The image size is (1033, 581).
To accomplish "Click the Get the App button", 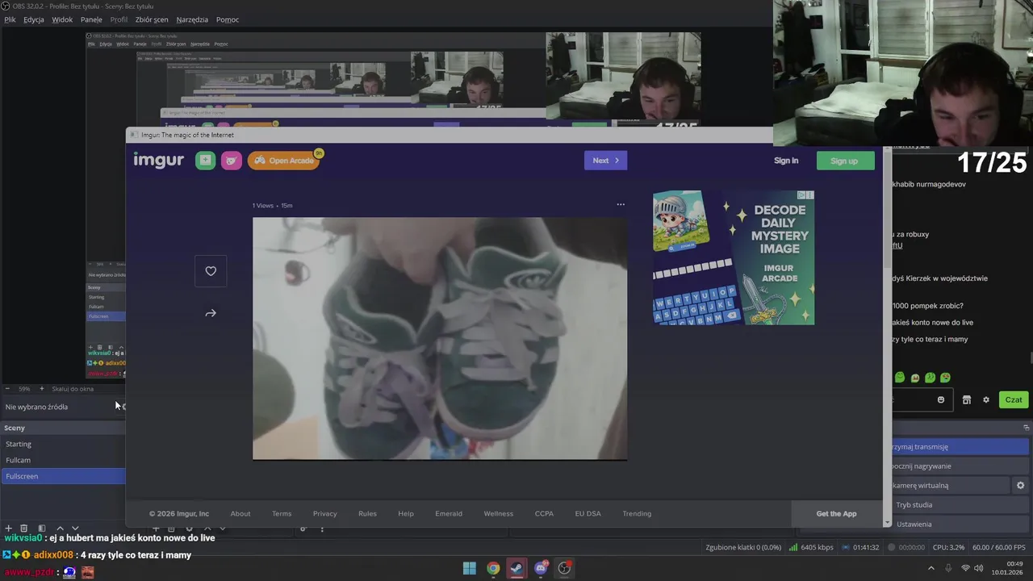I will point(836,513).
